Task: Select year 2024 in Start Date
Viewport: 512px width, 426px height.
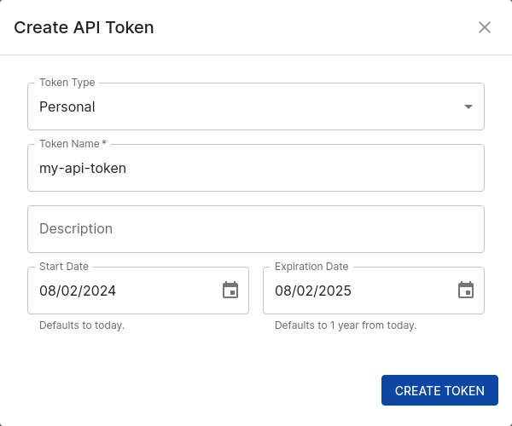Action: [99, 291]
